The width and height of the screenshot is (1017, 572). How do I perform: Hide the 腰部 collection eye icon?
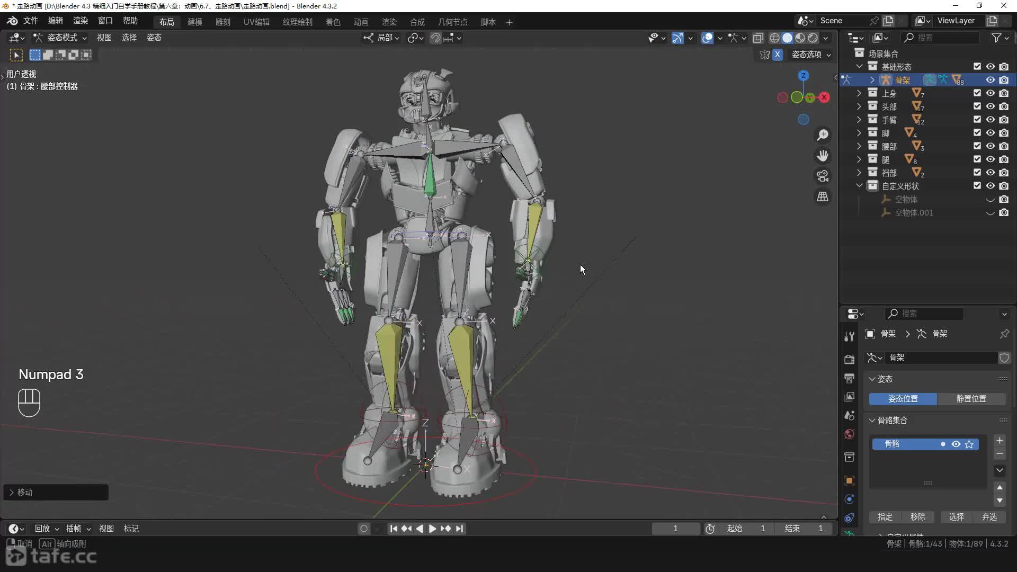990,146
